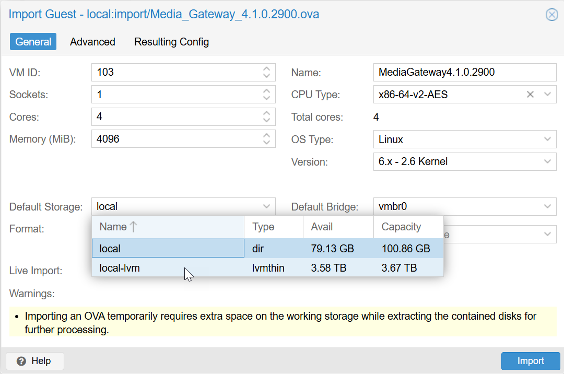Increase Memory using the up stepper arrow

click(268, 136)
